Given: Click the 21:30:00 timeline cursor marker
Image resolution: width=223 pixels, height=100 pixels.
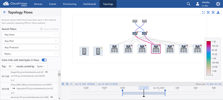Looking at the screenshot, I should point(144,88).
